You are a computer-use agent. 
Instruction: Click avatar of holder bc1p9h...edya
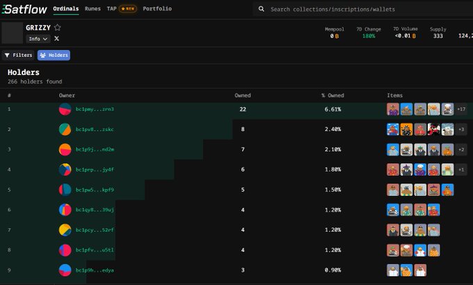click(65, 270)
